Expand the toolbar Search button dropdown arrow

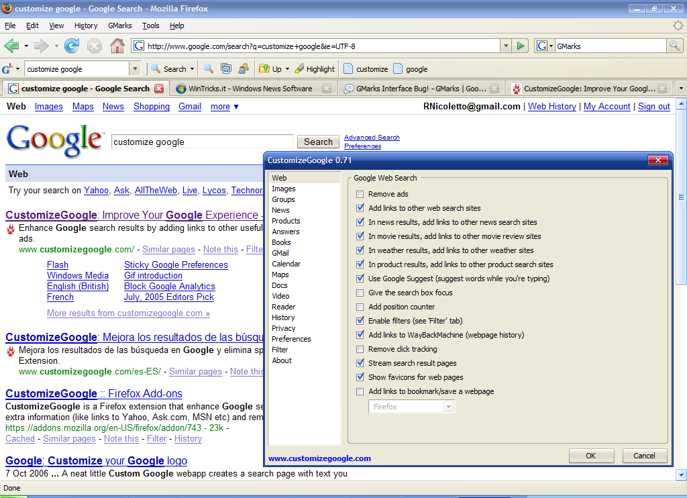tap(192, 69)
